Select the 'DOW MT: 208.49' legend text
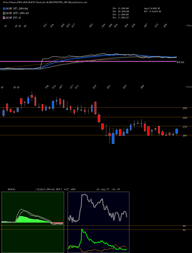Screen dimensions: 192x253 pos(17,13)
